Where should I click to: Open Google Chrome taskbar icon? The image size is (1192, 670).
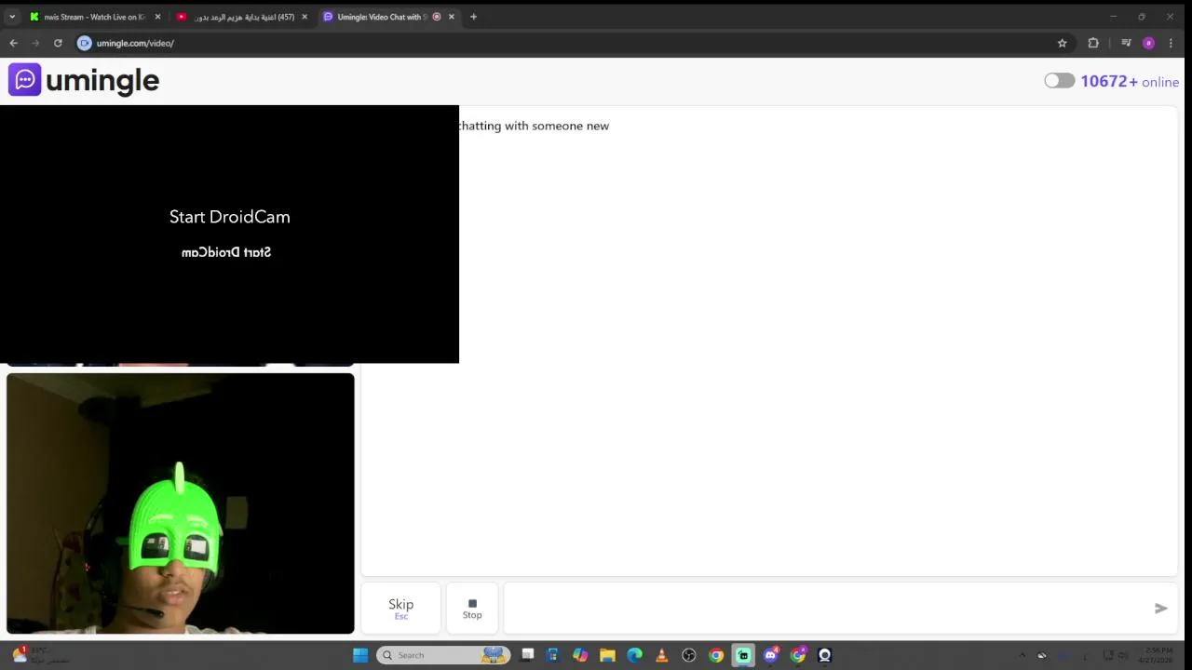715,655
